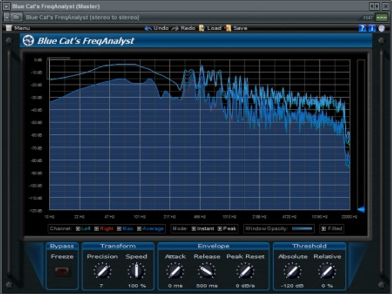Click the Release knob
The height and width of the screenshot is (294, 392).
pos(207,271)
